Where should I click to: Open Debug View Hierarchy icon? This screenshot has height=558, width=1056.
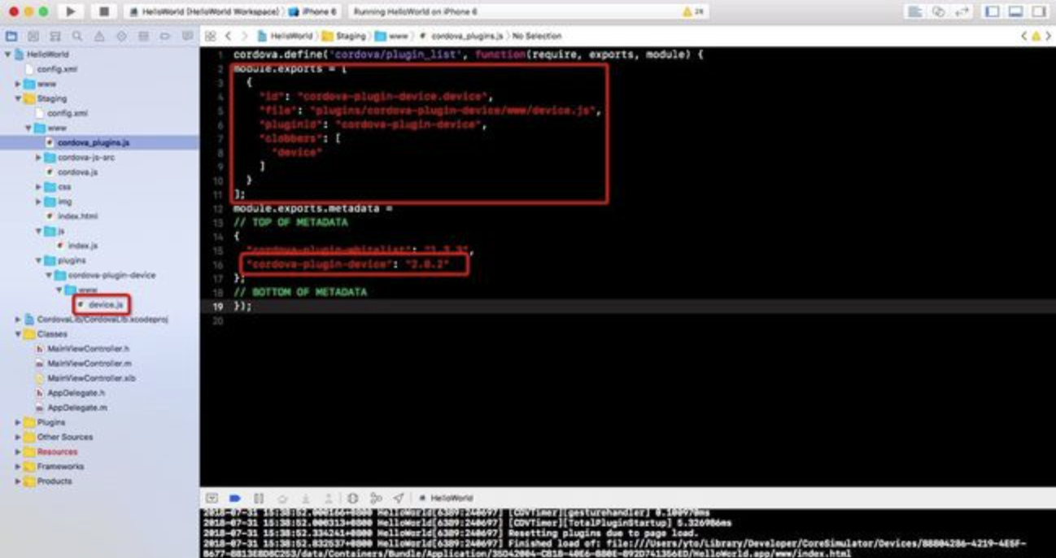[352, 498]
